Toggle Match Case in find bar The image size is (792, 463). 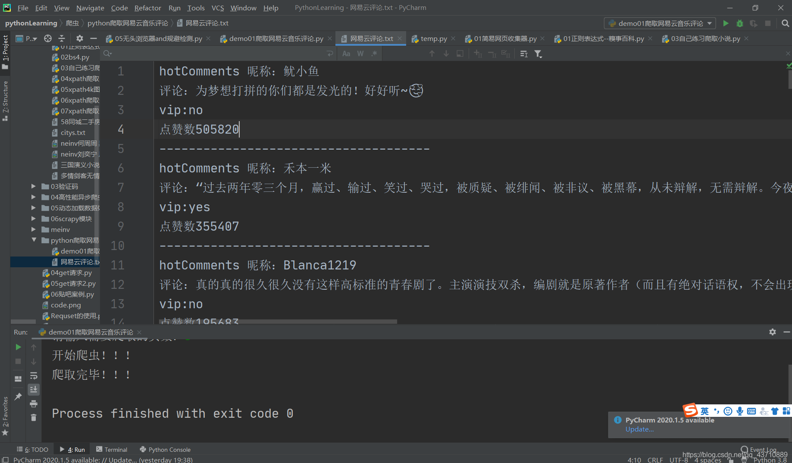pos(346,53)
